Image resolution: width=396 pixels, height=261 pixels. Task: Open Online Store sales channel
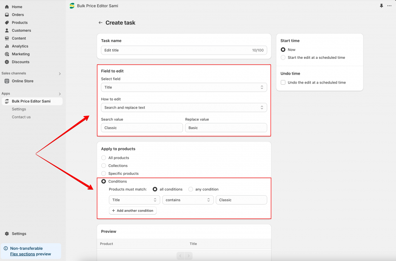(x=22, y=81)
